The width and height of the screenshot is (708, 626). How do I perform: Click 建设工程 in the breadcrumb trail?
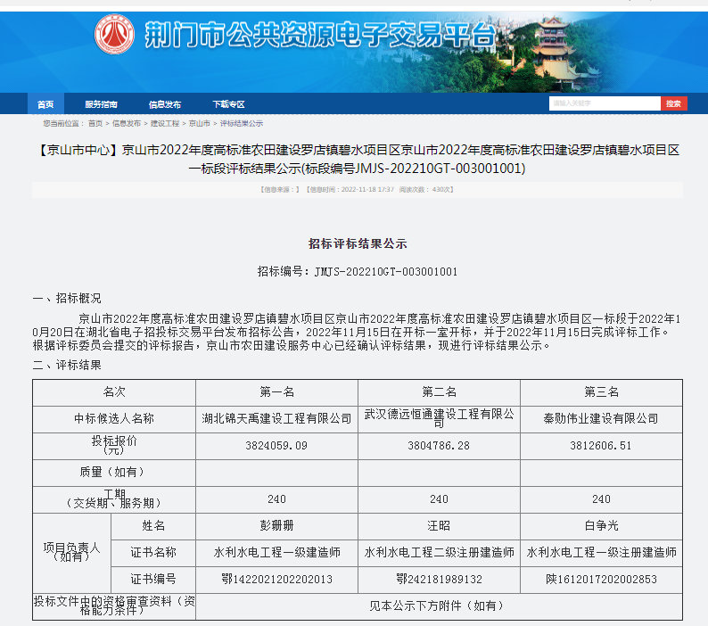(164, 123)
